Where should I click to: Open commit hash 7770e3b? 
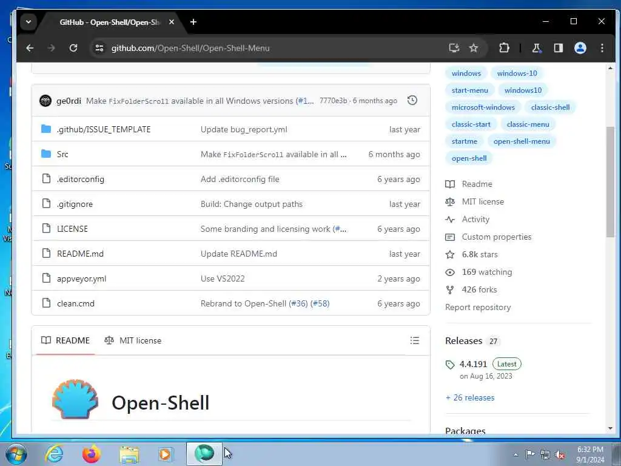[333, 101]
